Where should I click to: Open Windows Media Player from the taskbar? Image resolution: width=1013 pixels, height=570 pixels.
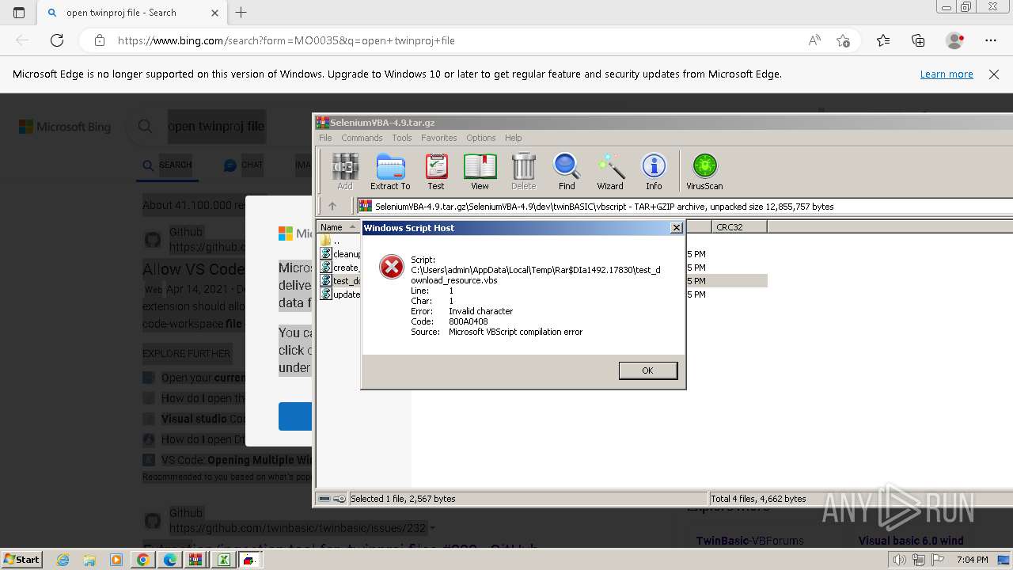pos(116,560)
